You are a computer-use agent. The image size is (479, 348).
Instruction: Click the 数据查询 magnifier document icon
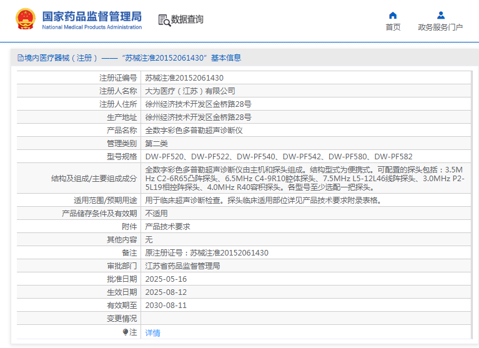164,20
